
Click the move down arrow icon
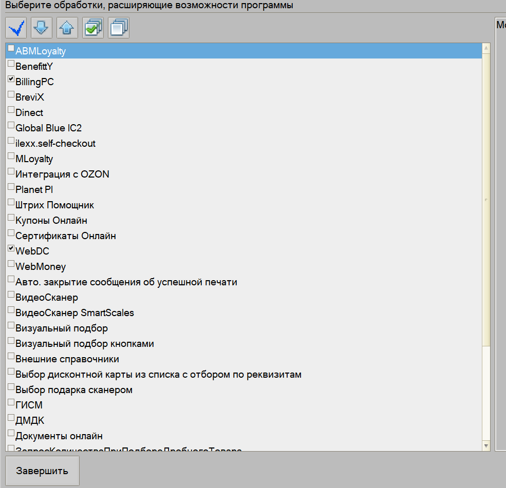[42, 28]
